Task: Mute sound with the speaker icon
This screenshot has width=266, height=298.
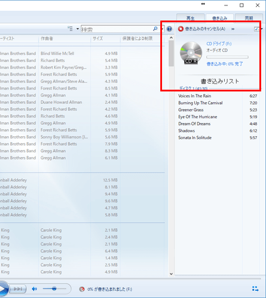Action: click(34, 288)
